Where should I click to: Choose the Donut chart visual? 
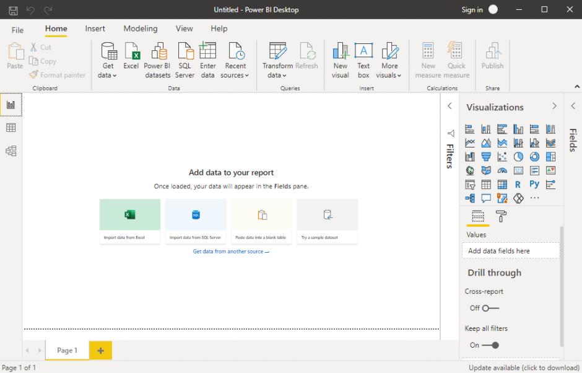[x=534, y=157]
